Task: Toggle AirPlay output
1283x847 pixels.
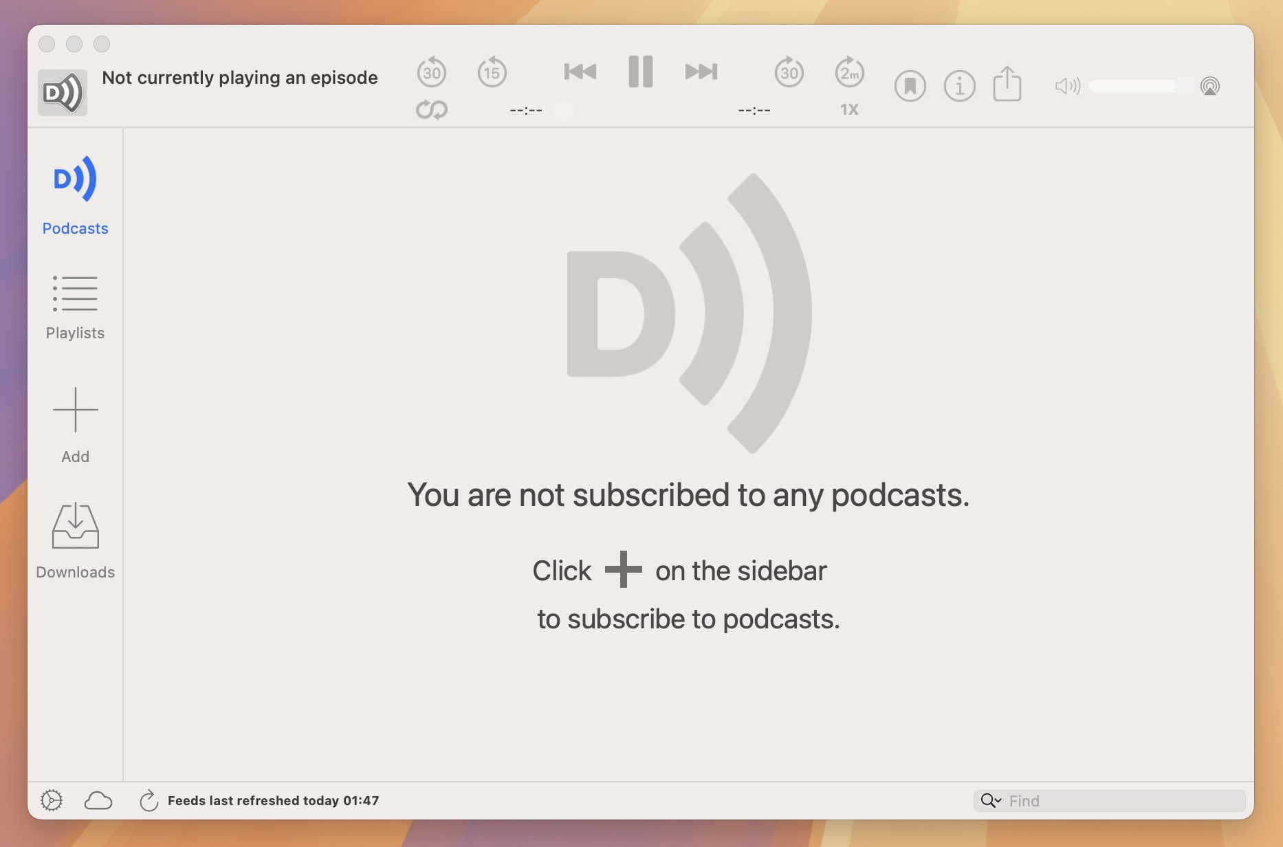Action: (x=1209, y=85)
